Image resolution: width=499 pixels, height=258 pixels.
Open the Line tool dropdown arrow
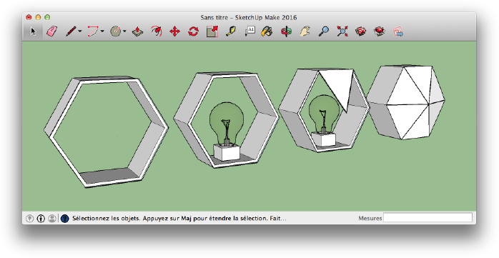pos(79,31)
